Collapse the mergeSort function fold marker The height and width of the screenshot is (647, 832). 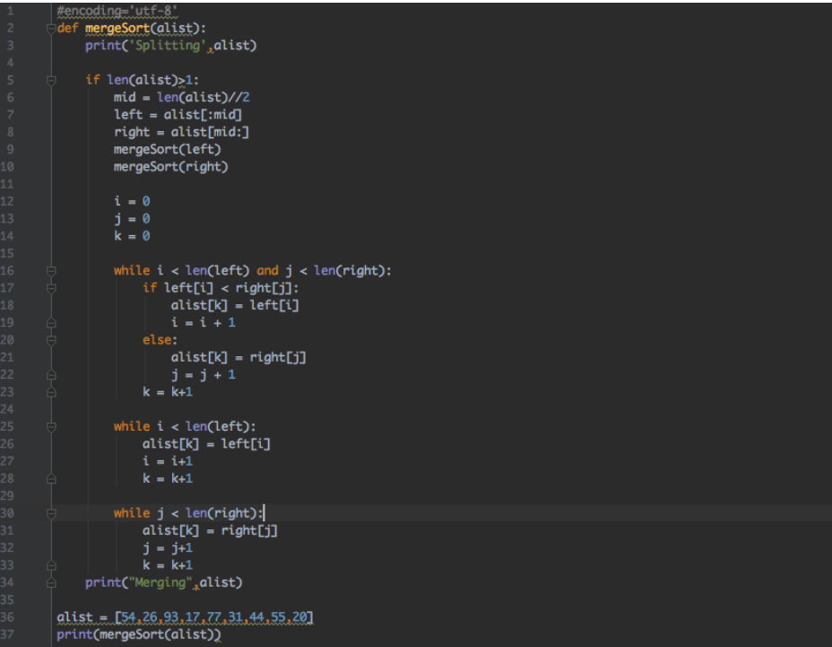pos(51,28)
